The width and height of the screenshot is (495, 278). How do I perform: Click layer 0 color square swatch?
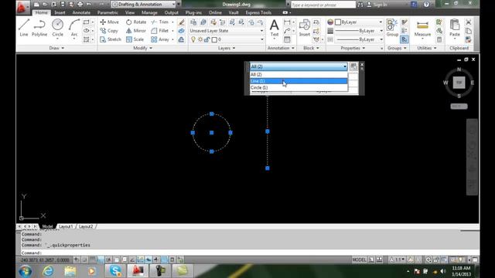point(214,39)
